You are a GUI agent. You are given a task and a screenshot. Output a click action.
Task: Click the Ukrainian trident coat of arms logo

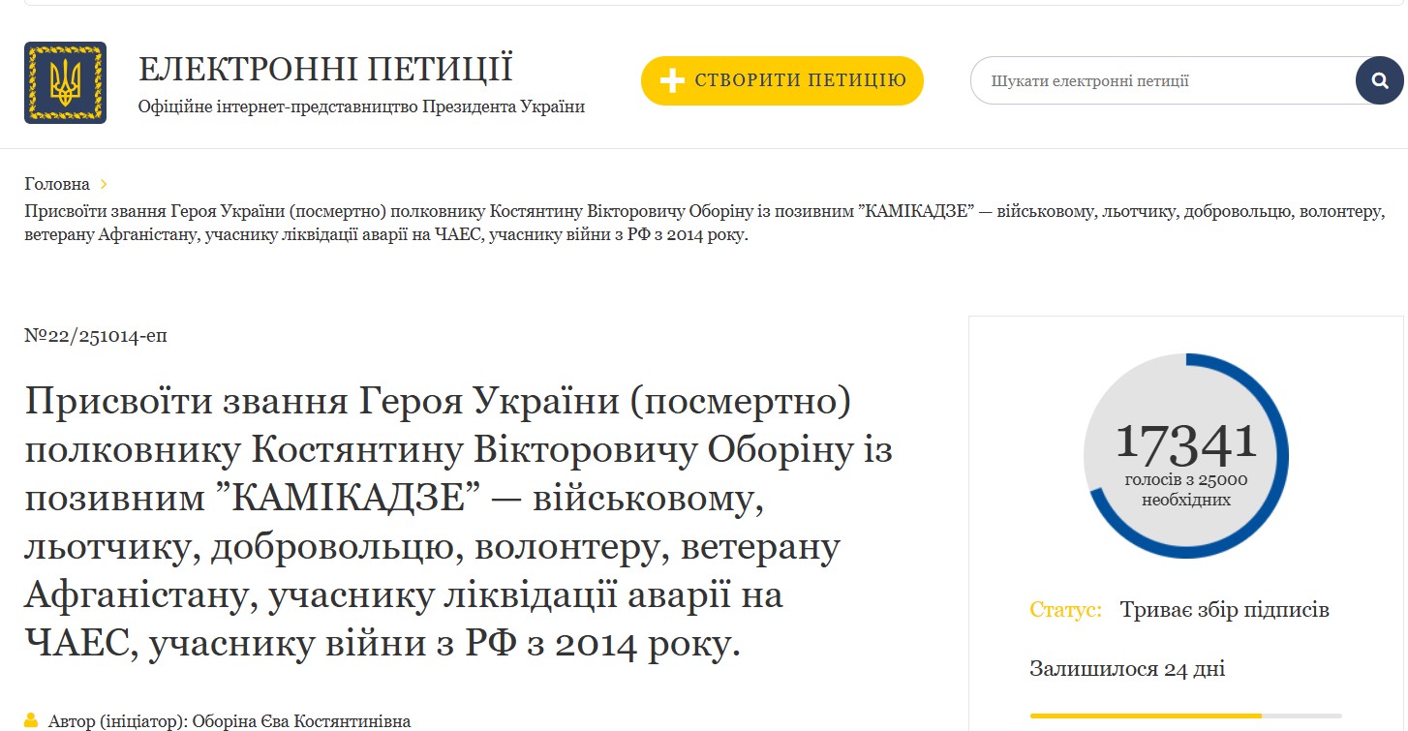65,82
